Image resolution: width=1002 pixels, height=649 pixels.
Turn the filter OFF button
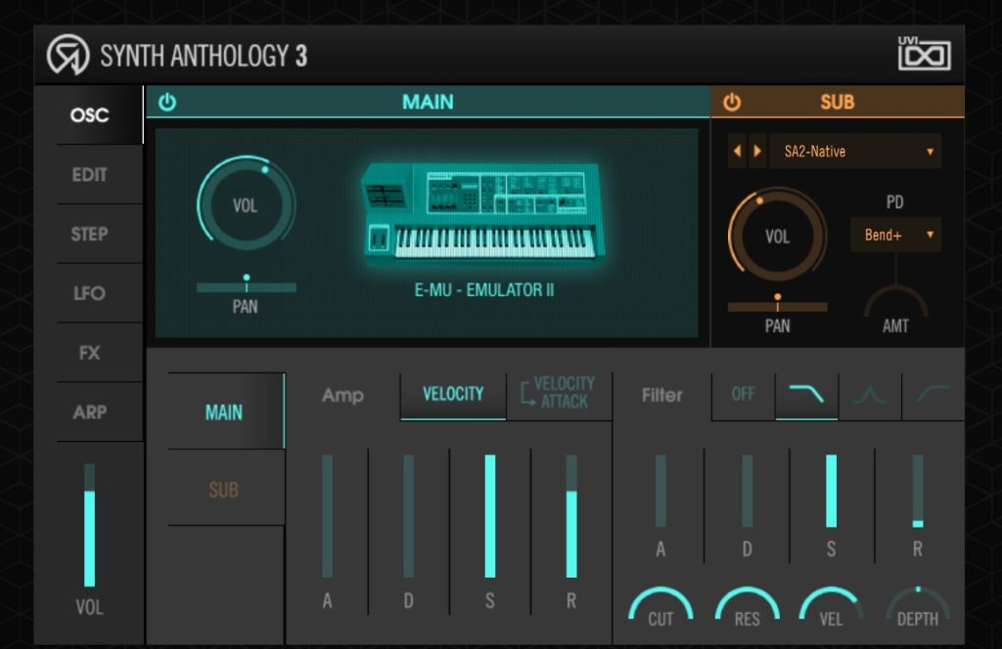click(x=744, y=395)
